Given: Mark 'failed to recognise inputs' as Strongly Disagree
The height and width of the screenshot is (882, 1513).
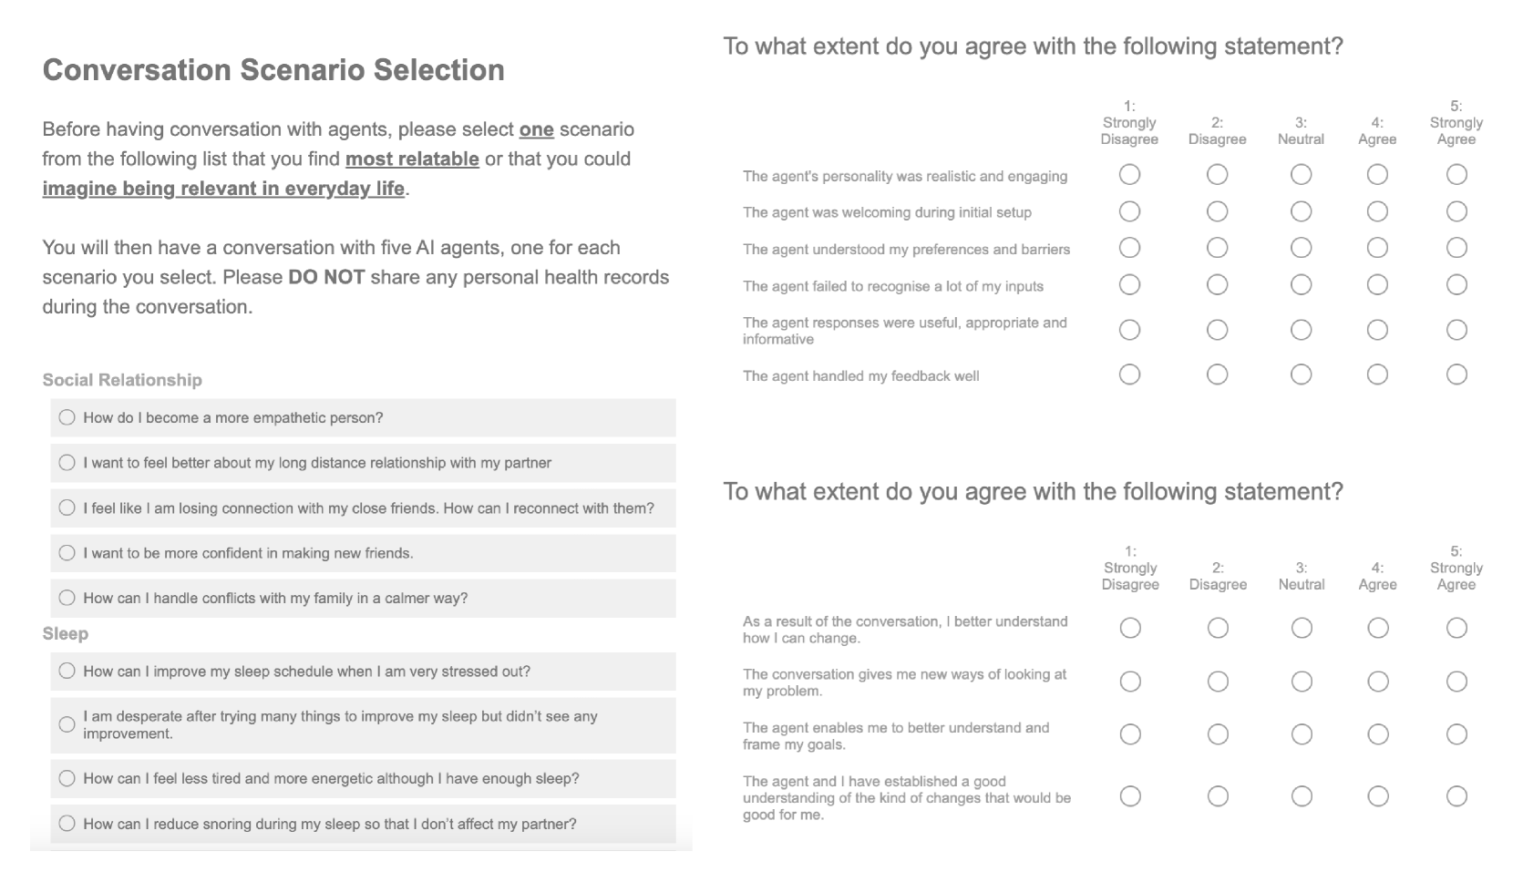Looking at the screenshot, I should coord(1129,285).
